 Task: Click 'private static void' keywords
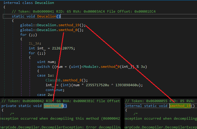21,106
